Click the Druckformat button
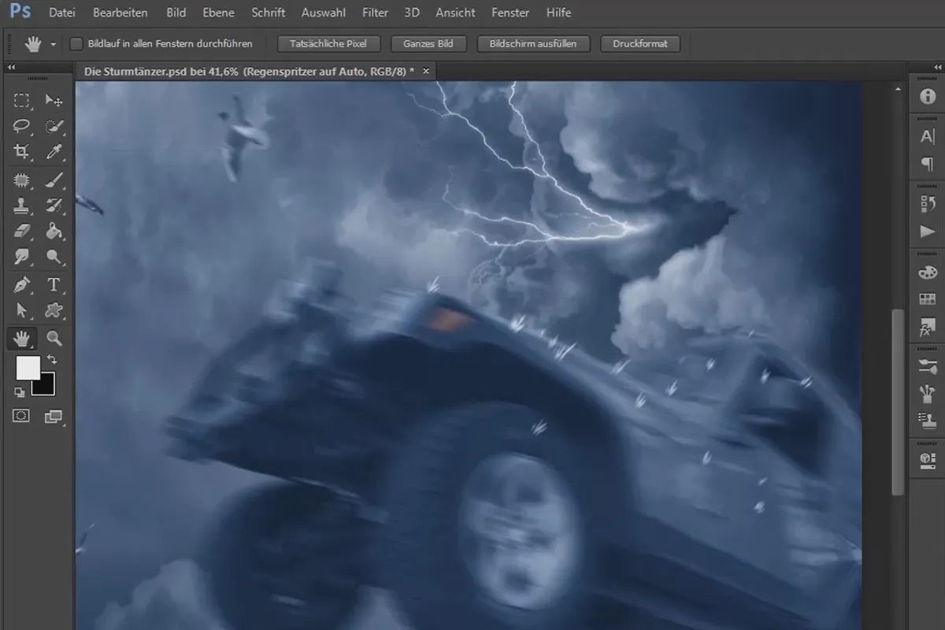The width and height of the screenshot is (945, 630). coord(640,44)
